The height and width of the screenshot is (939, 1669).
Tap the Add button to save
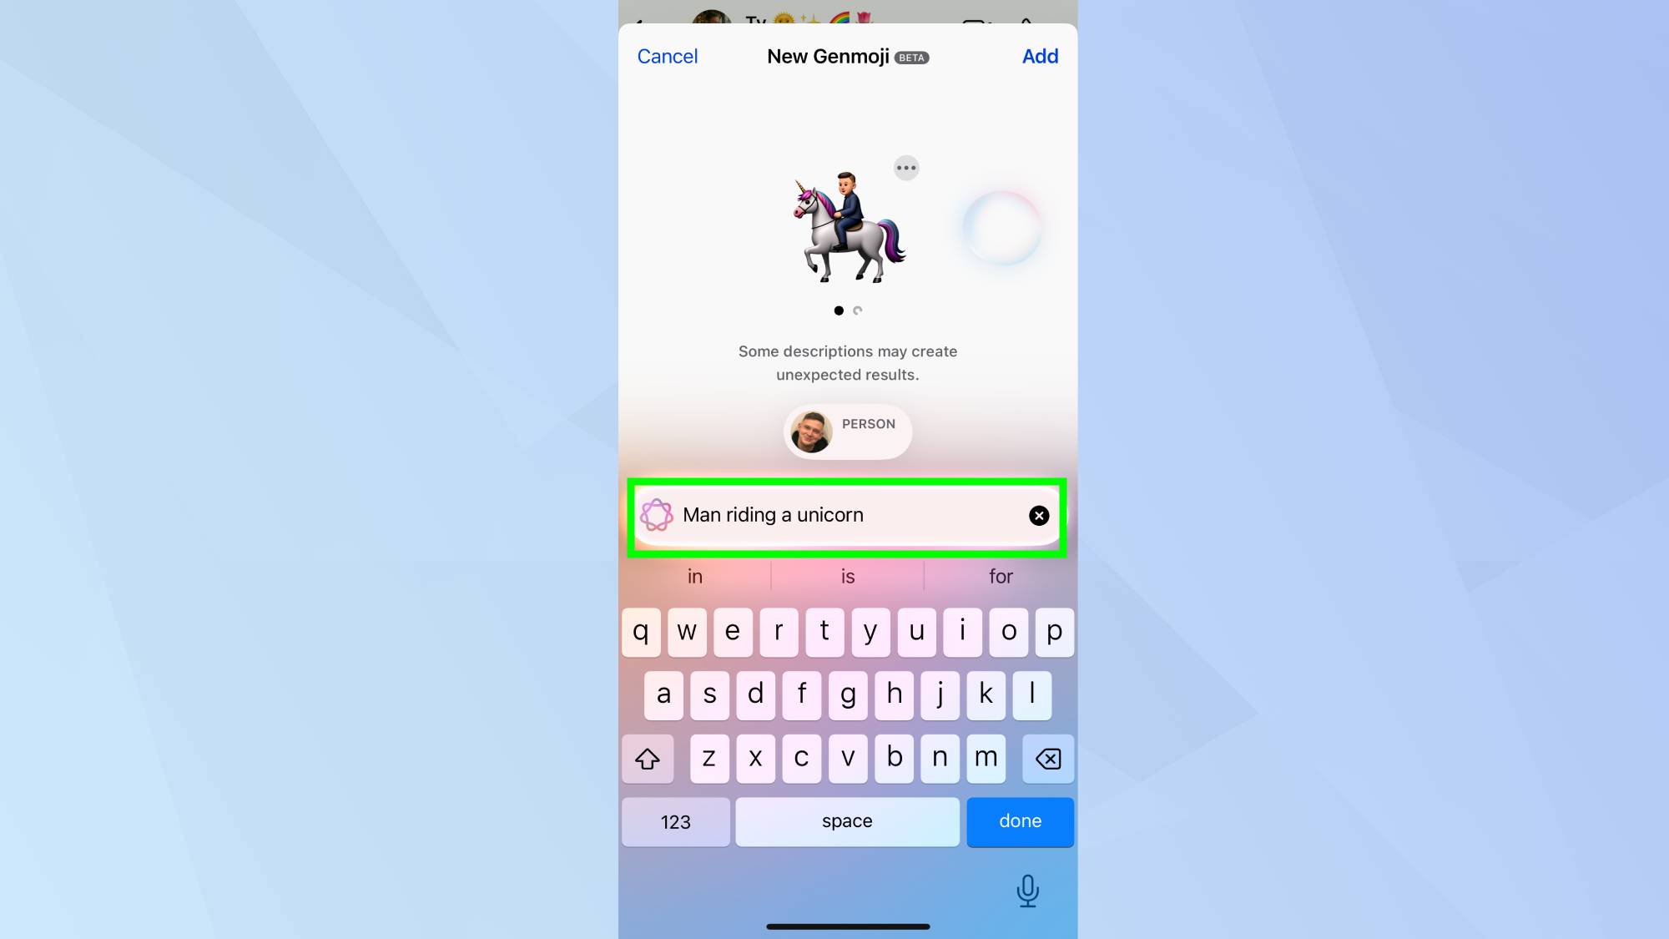point(1040,55)
